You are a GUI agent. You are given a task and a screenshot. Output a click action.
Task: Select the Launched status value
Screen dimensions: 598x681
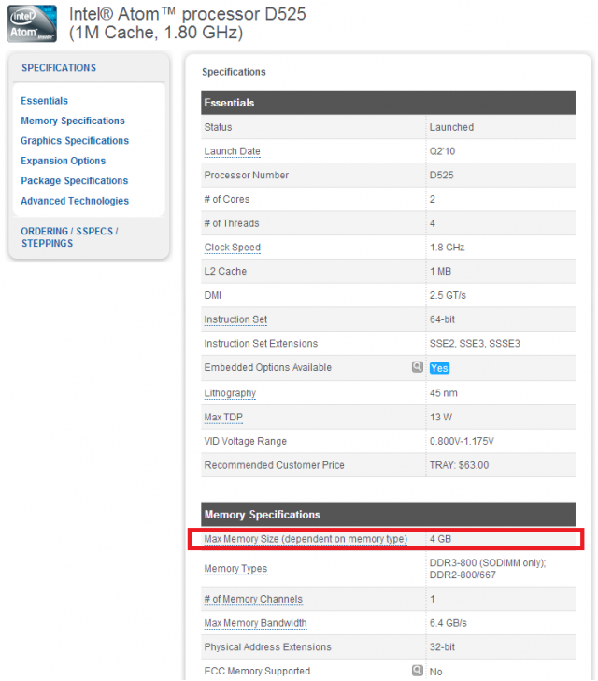pos(451,127)
